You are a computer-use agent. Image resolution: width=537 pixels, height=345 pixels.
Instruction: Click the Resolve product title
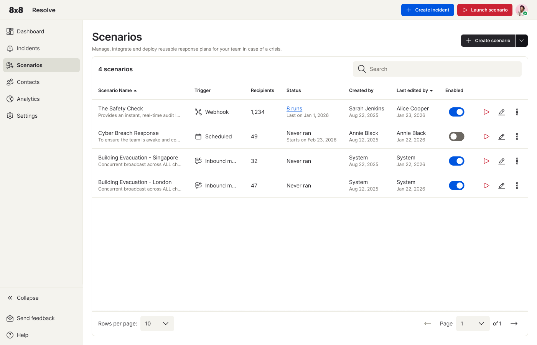point(44,10)
